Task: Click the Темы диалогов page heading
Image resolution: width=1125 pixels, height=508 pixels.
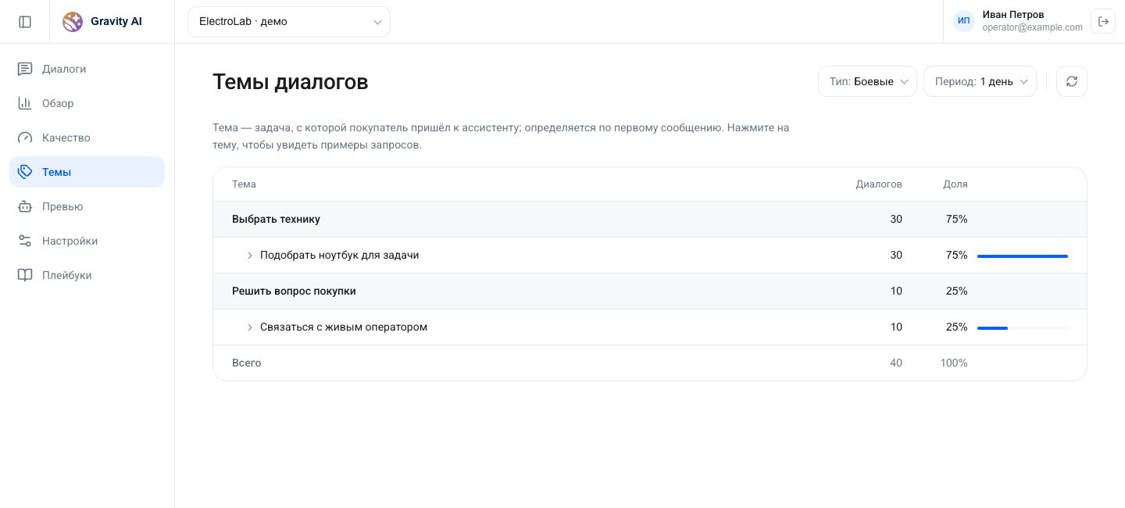Action: point(291,82)
